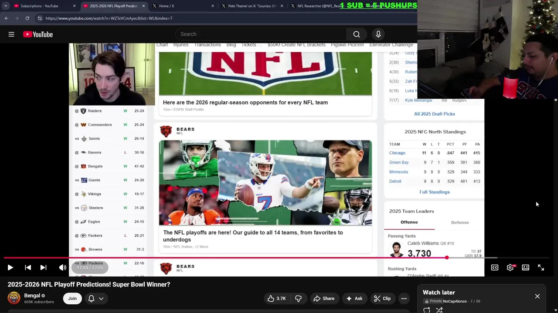Click the YouTube logo home link
Image resolution: width=558 pixels, height=313 pixels.
38,34
